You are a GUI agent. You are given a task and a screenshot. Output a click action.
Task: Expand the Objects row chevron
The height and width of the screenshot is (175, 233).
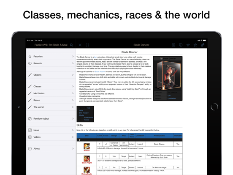(x=73, y=75)
